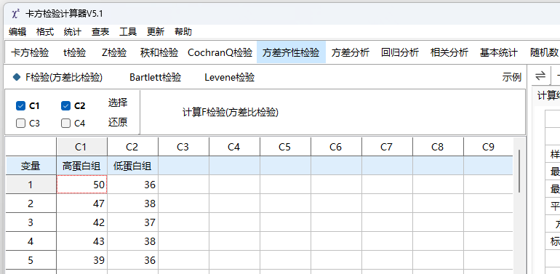Click the 示例 link
This screenshot has height=274, width=560.
pyautogui.click(x=511, y=77)
